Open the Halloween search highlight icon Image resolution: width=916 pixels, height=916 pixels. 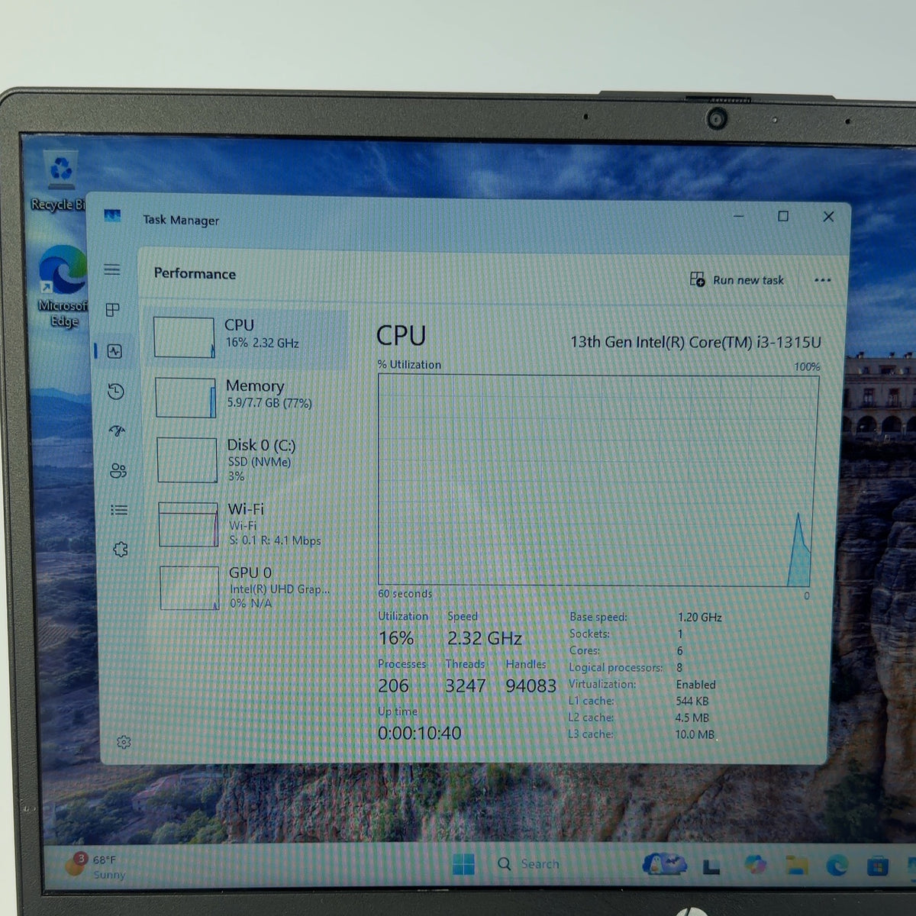(664, 863)
